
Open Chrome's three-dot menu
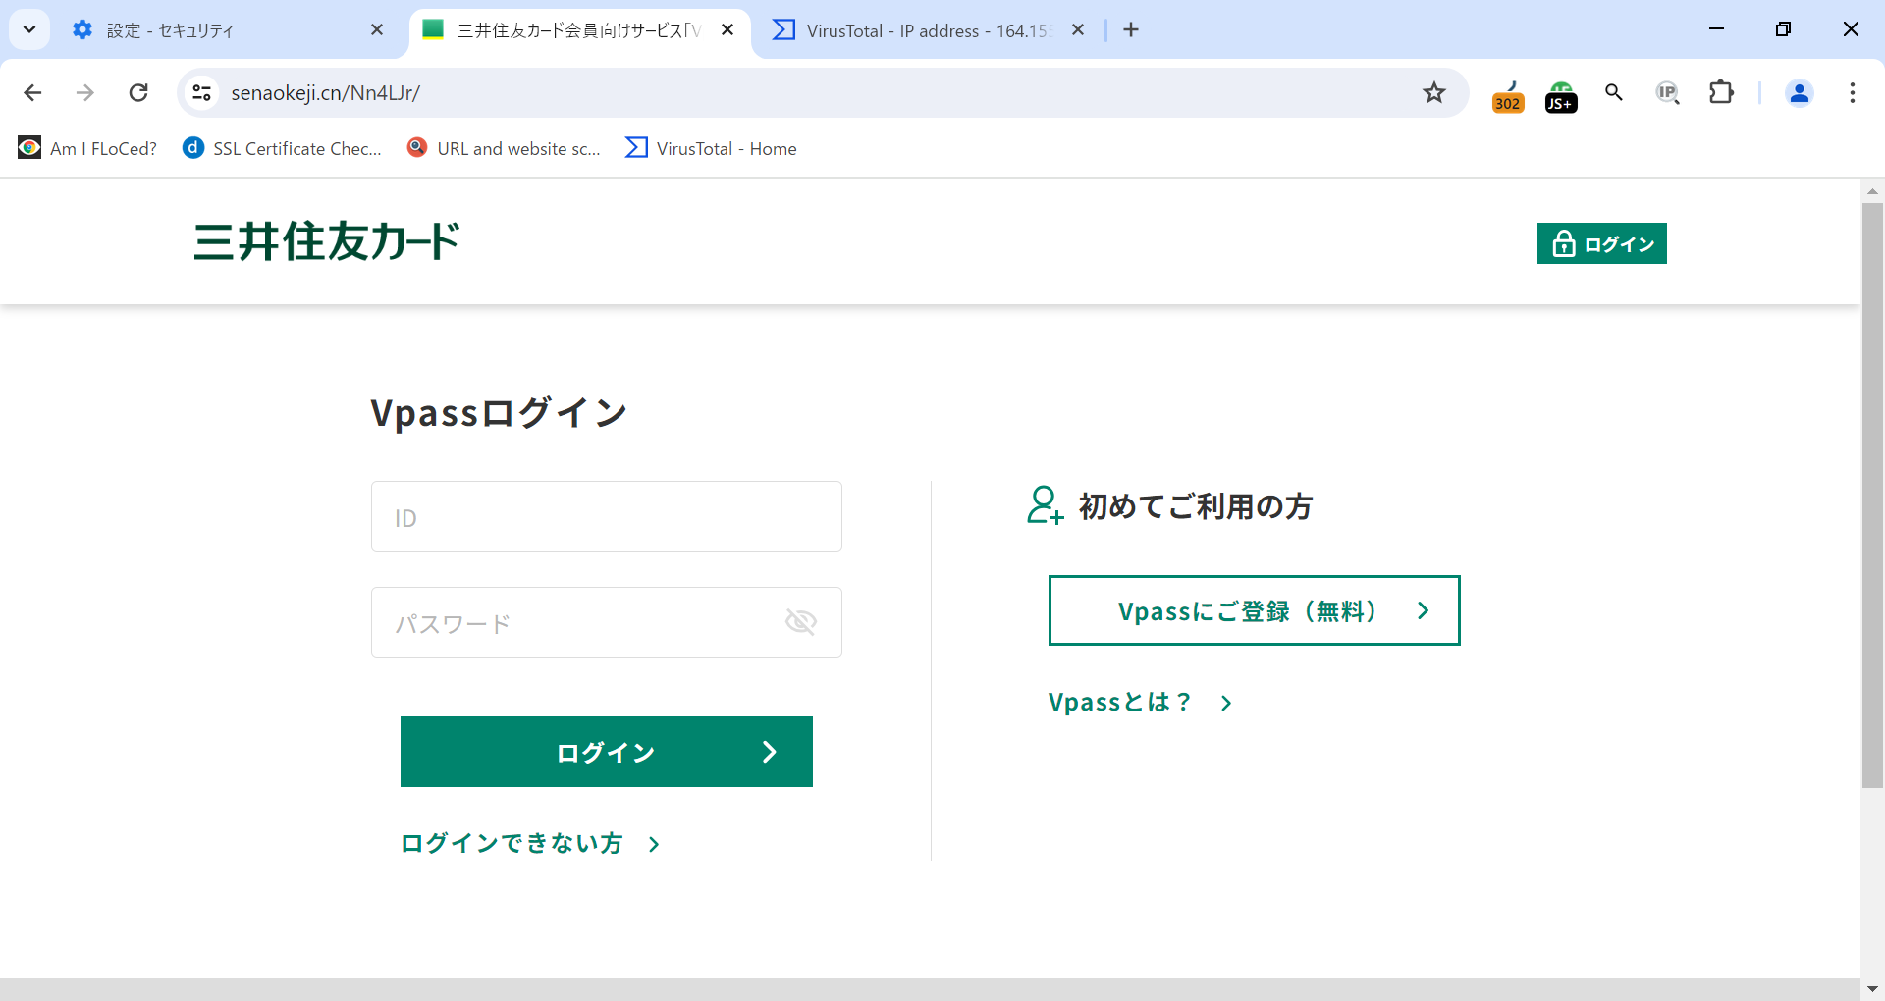click(x=1853, y=92)
